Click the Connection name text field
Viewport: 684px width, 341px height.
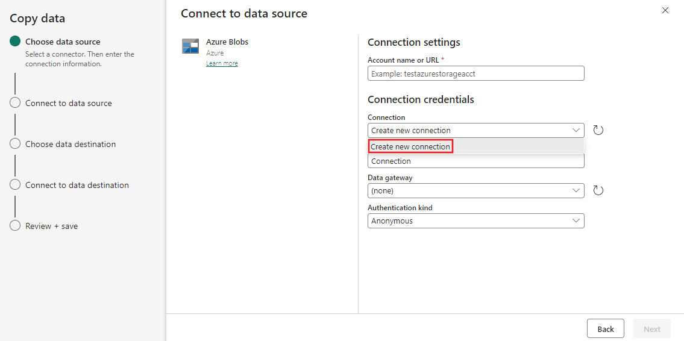(476, 161)
